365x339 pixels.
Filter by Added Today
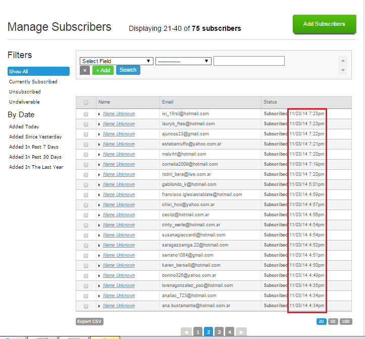tap(24, 126)
